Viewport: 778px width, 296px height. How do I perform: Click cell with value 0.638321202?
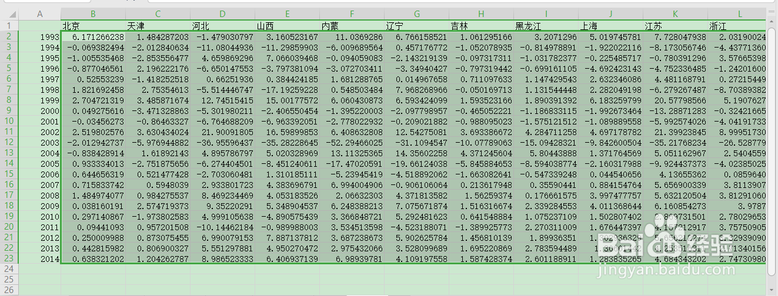click(93, 258)
